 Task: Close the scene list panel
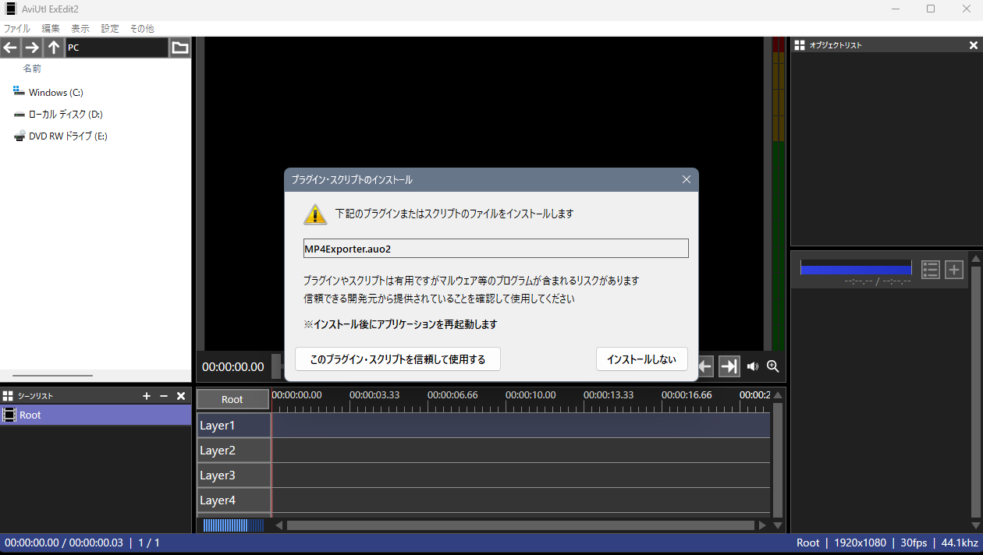181,396
